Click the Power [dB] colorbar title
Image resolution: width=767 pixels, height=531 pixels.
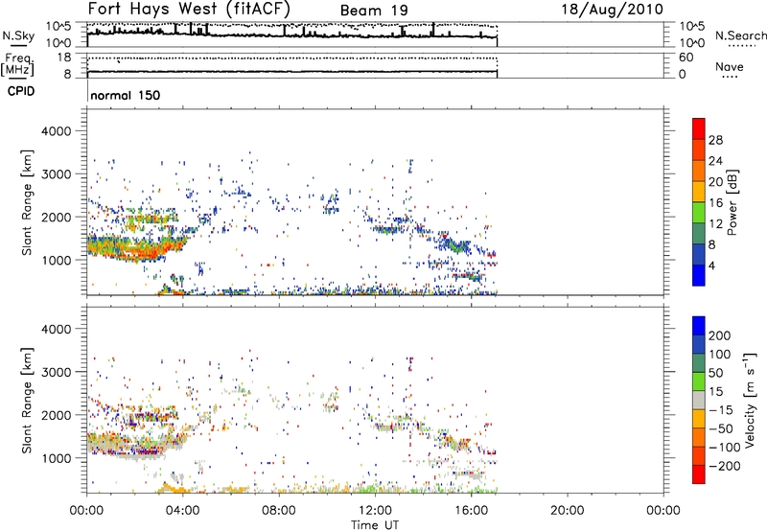coord(732,202)
